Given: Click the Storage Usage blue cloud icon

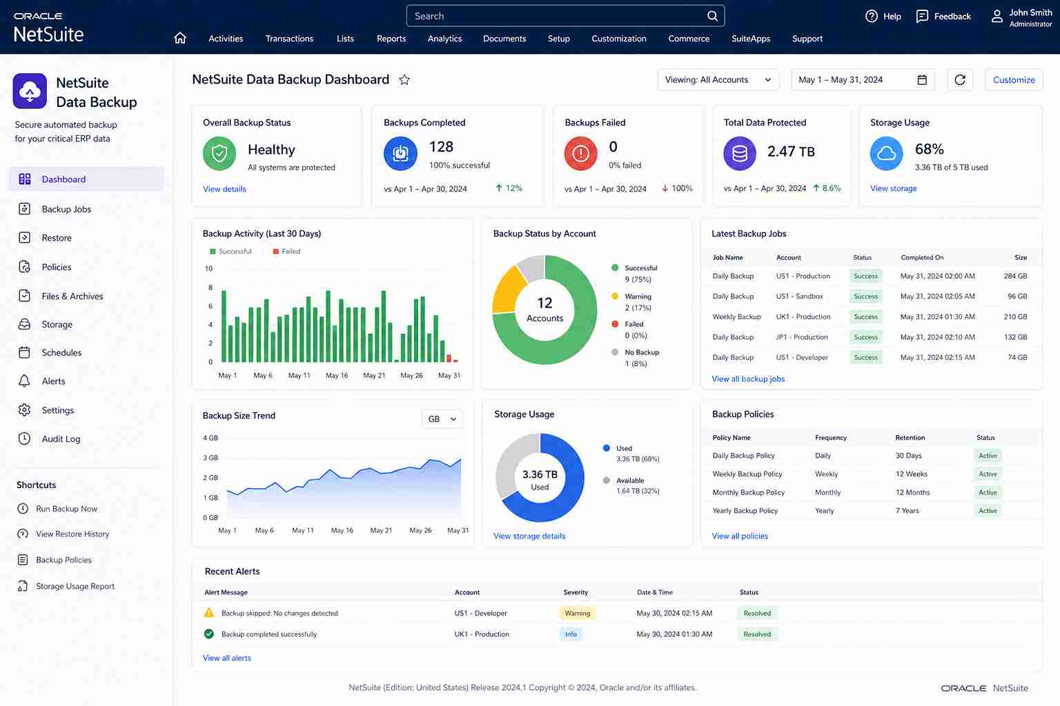Looking at the screenshot, I should (887, 154).
